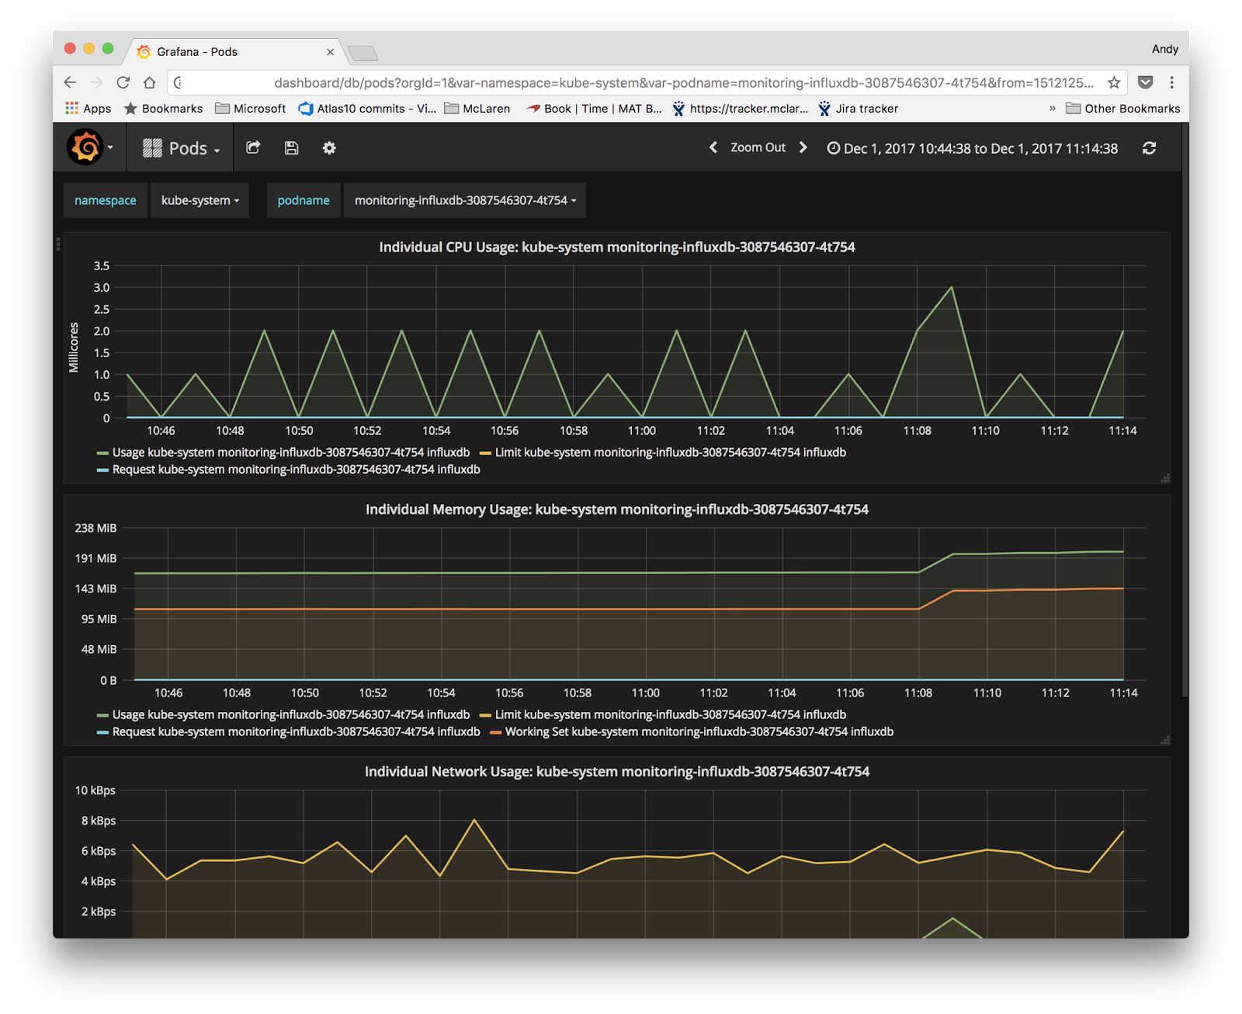Click the save dashboard floppy disk icon
The width and height of the screenshot is (1242, 1014).
[291, 148]
